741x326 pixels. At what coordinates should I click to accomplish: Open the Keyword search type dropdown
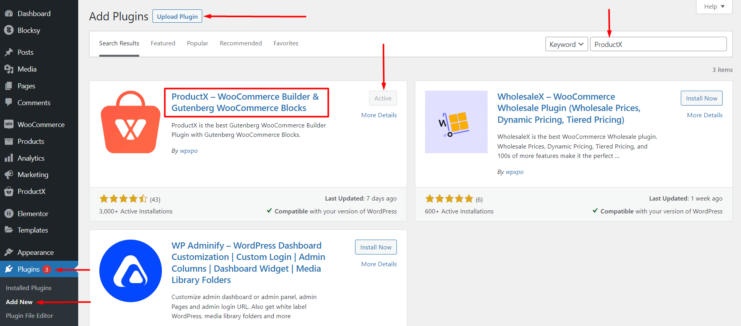[x=567, y=44]
